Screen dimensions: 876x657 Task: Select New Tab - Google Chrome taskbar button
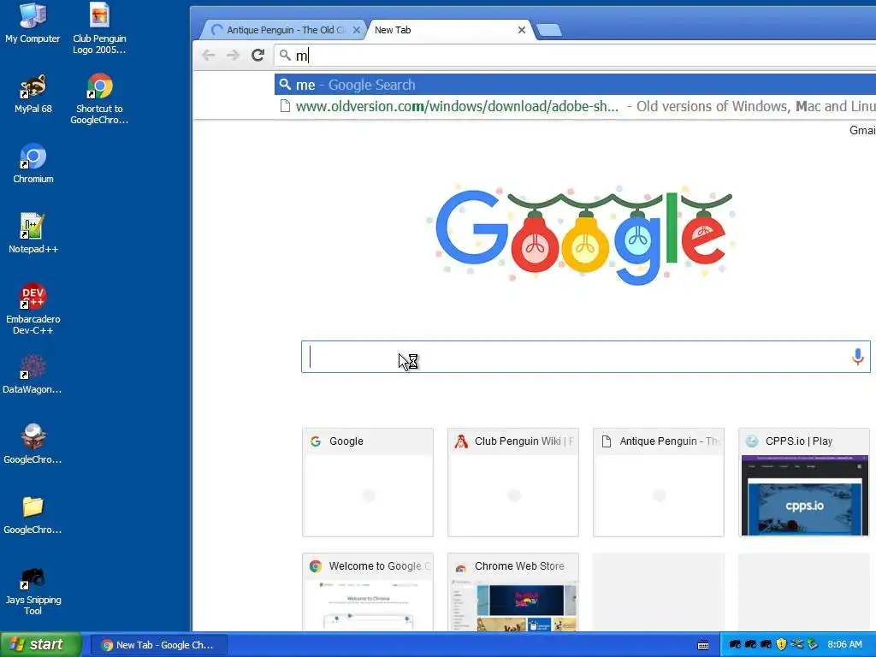coord(158,645)
